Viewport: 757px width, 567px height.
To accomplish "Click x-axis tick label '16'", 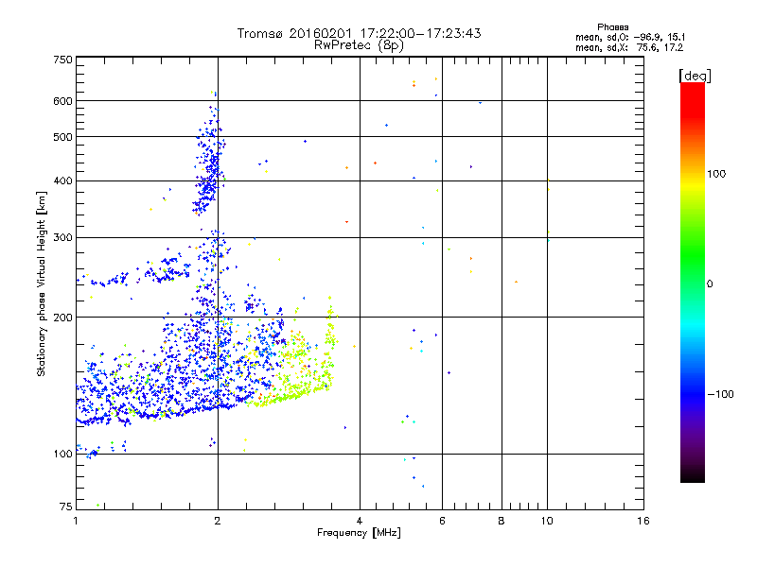I will coord(643,521).
